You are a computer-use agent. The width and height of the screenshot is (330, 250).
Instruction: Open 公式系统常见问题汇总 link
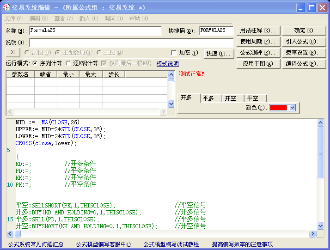(x=36, y=244)
